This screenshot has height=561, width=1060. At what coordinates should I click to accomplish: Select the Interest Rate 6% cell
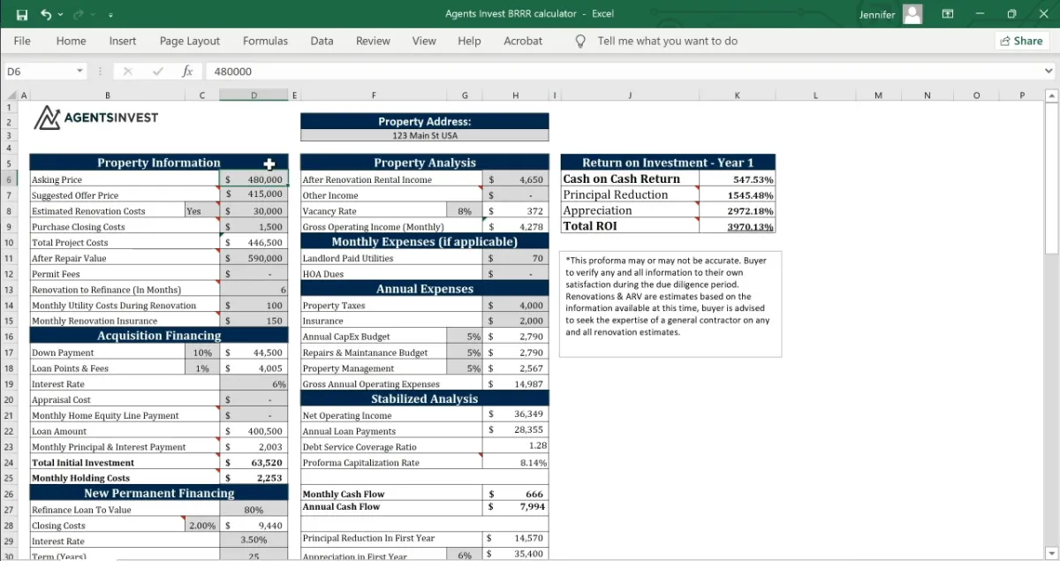tap(254, 384)
